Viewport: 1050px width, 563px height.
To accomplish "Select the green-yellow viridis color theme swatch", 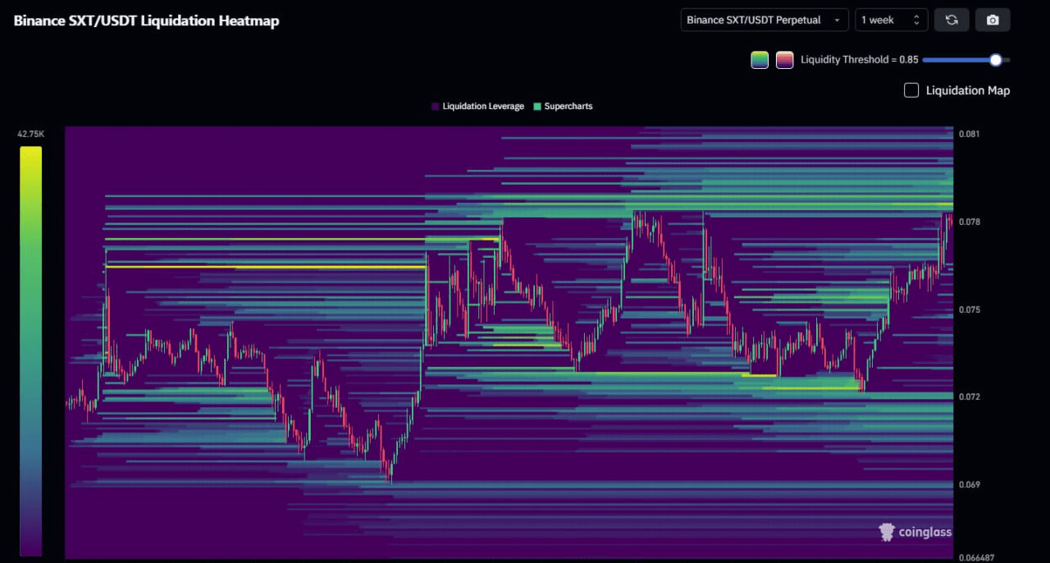I will (760, 60).
